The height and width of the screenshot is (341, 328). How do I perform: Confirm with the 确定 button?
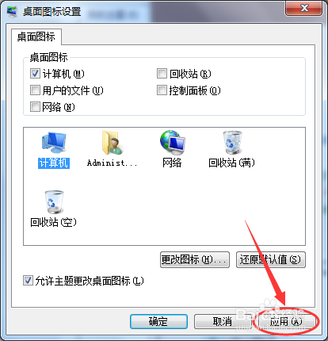pyautogui.click(x=158, y=321)
